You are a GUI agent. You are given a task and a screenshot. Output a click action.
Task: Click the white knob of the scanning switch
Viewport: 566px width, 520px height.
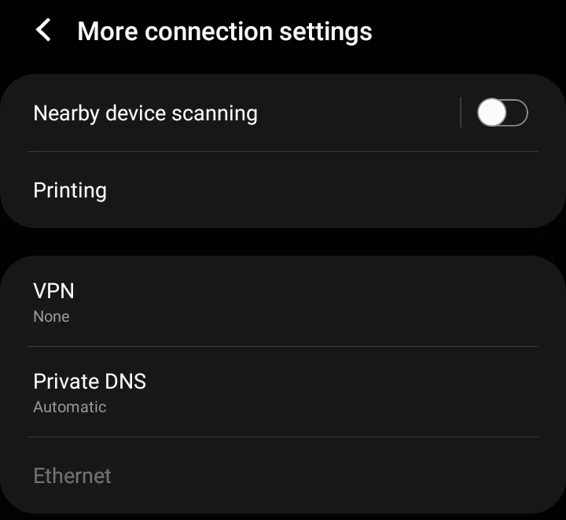492,113
